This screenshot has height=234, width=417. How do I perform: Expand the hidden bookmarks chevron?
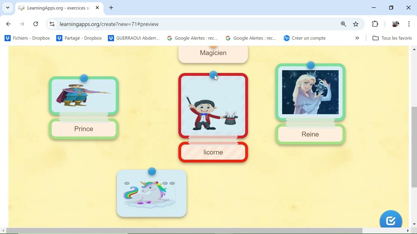point(357,38)
